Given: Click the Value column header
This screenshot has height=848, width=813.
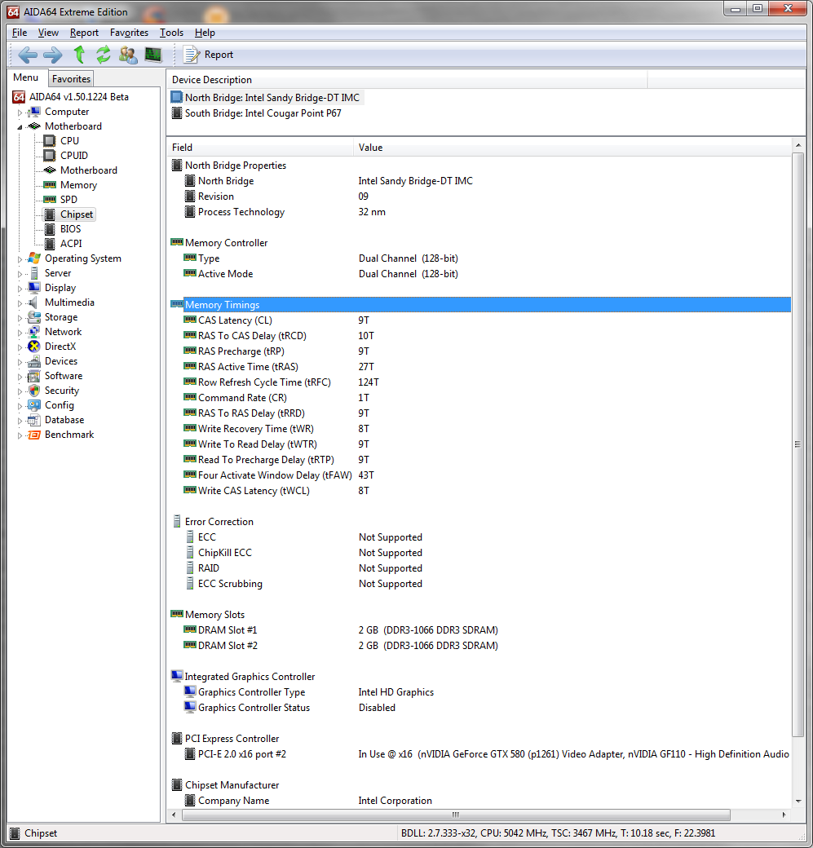Looking at the screenshot, I should pyautogui.click(x=572, y=147).
